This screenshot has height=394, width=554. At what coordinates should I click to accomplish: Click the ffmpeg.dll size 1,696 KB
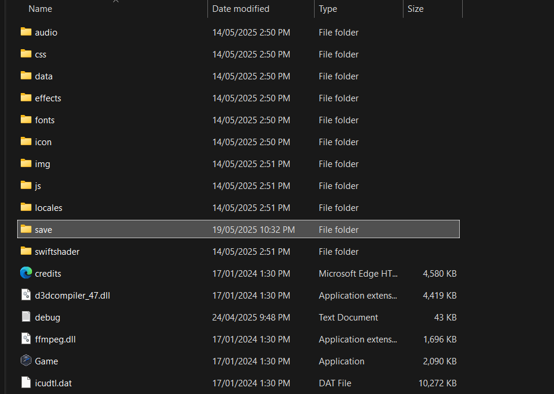coord(440,339)
